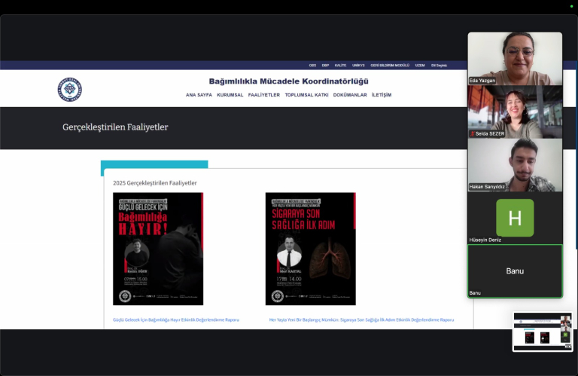The image size is (578, 376).
Task: Click the university logo in the header
Action: [x=69, y=89]
